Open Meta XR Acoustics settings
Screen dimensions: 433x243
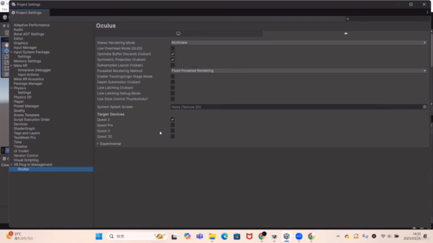(28, 79)
